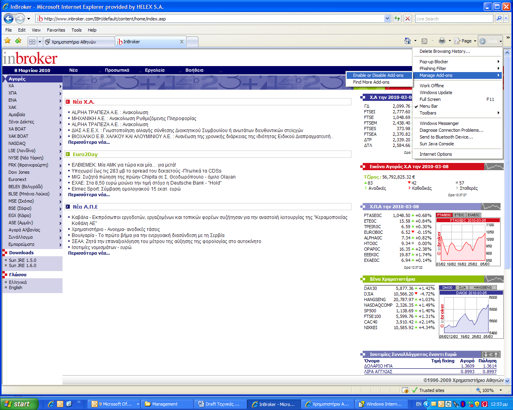Open Sun JRE 1.6.0 download link
The height and width of the screenshot is (410, 513).
tap(22, 265)
